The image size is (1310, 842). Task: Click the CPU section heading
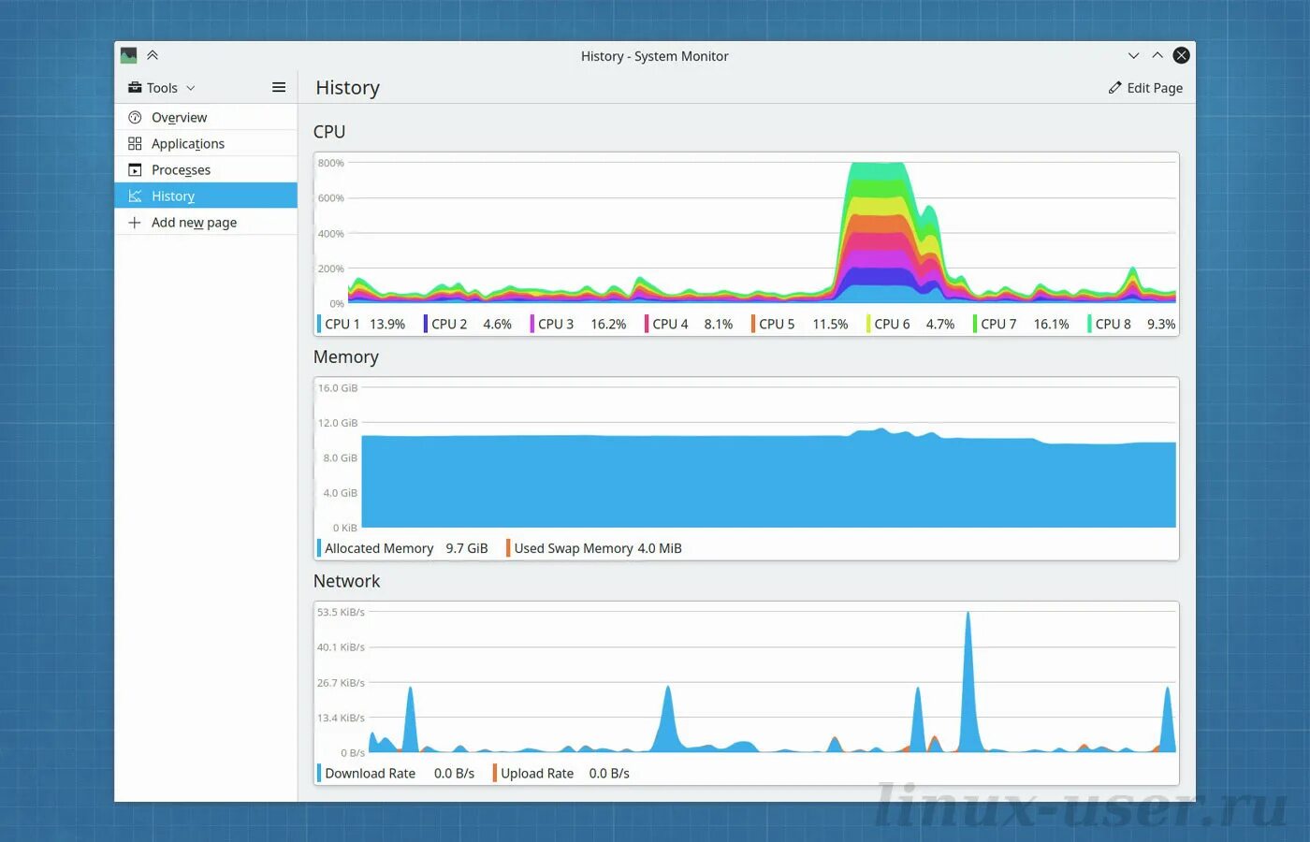(329, 132)
